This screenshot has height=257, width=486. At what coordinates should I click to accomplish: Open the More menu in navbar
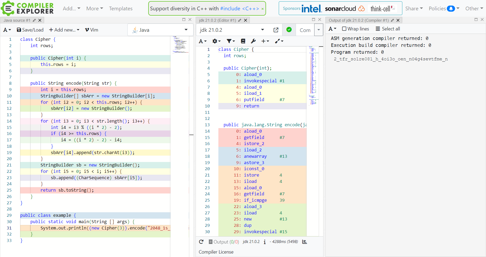click(94, 8)
